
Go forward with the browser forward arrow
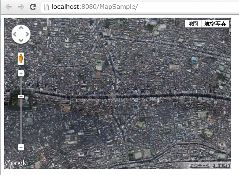click(x=21, y=7)
